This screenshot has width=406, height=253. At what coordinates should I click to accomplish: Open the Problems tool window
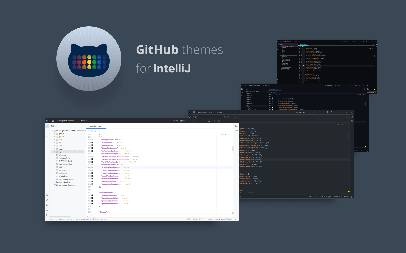click(x=47, y=210)
